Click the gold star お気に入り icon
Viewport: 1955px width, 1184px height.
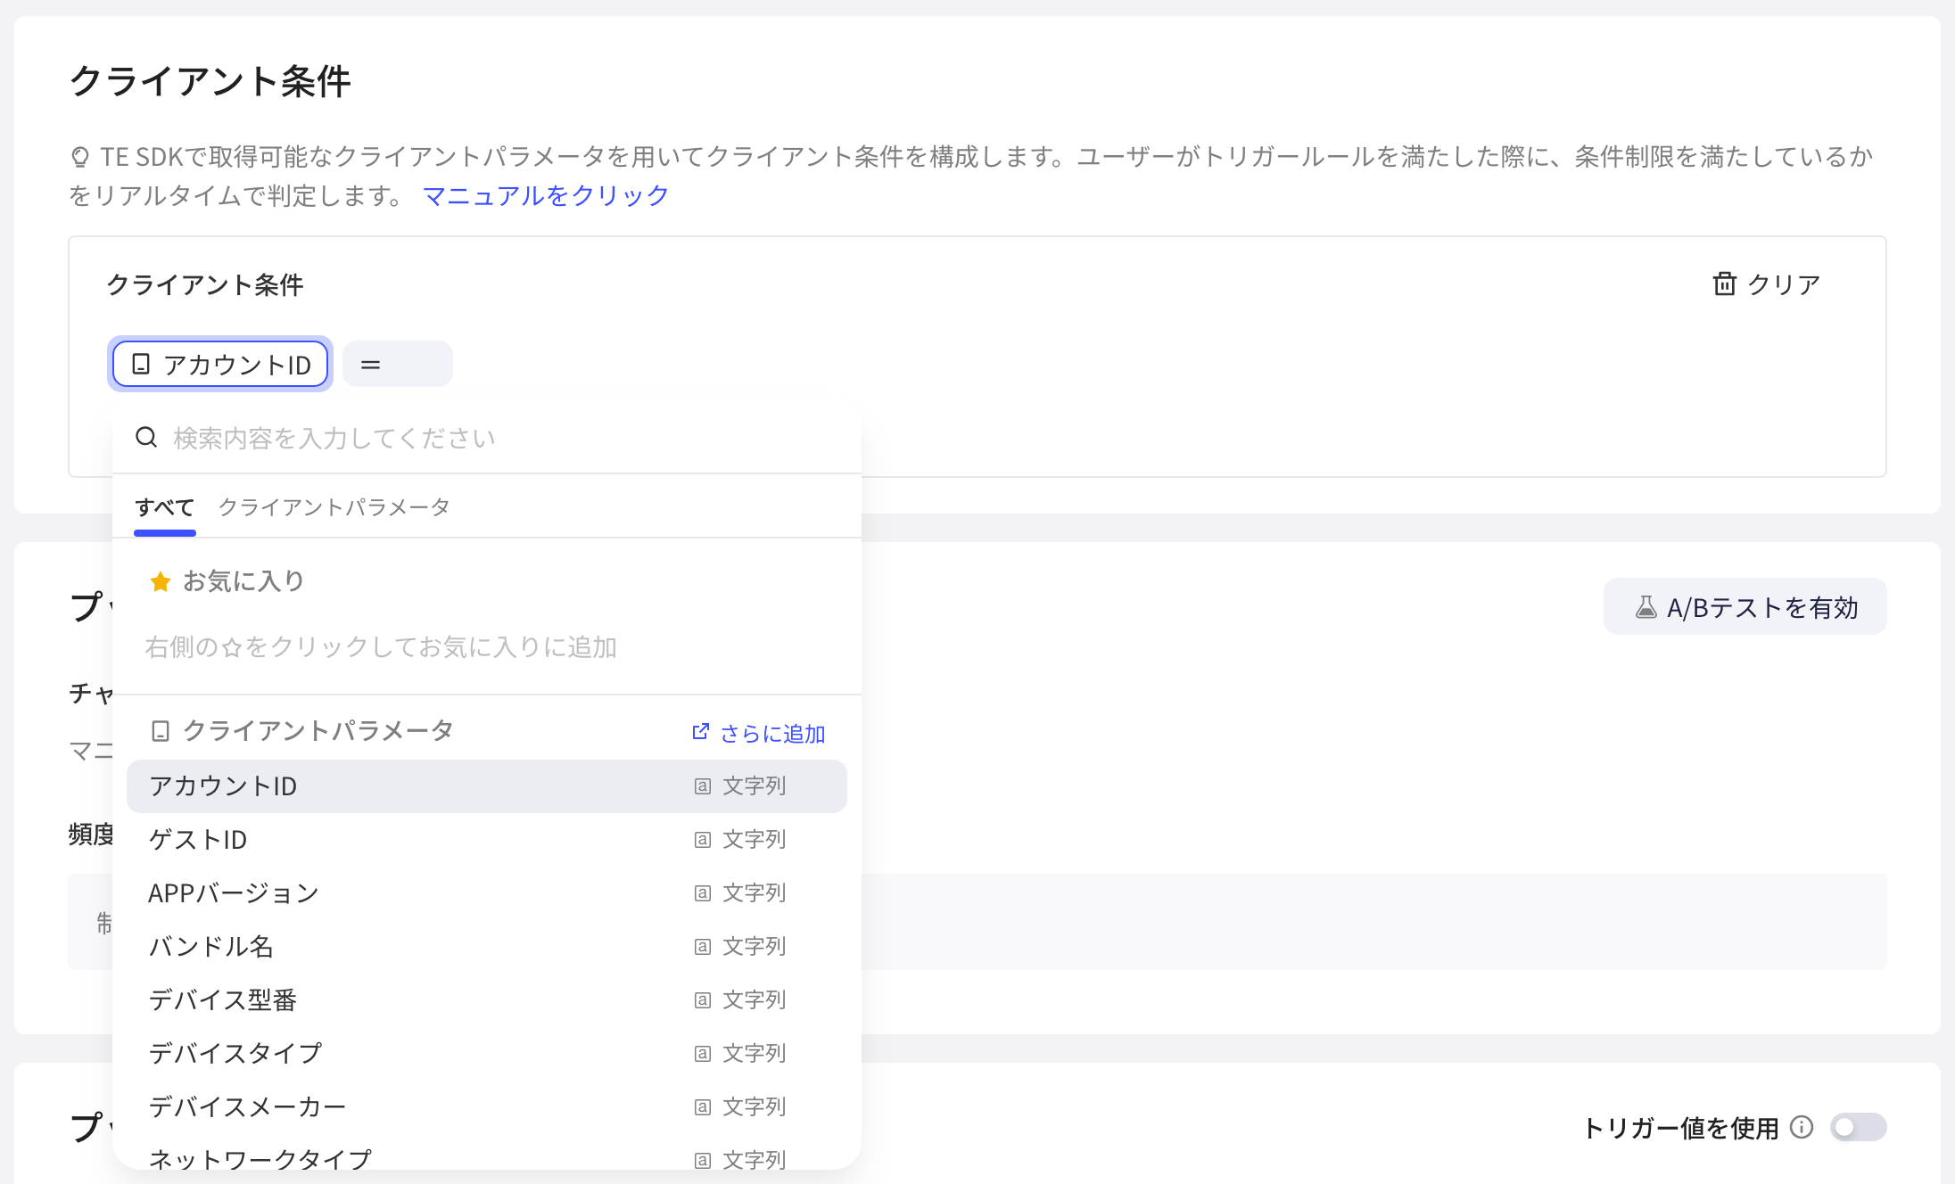[161, 582]
